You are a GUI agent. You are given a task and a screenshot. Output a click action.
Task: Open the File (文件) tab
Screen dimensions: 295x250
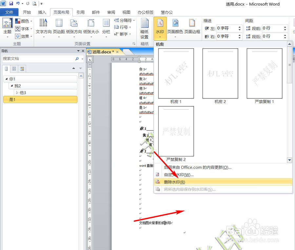click(x=9, y=12)
